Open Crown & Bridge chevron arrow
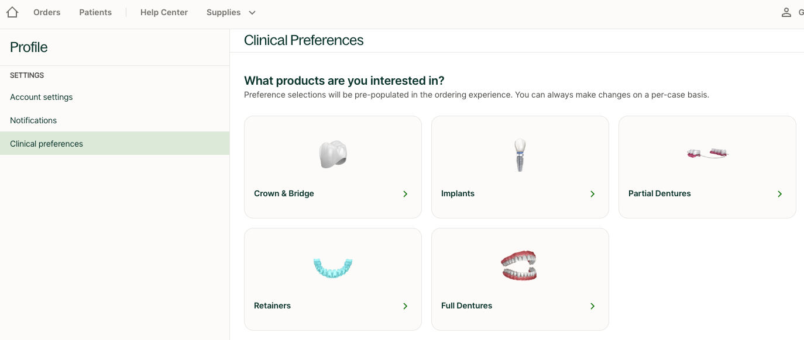This screenshot has width=804, height=340. 405,194
